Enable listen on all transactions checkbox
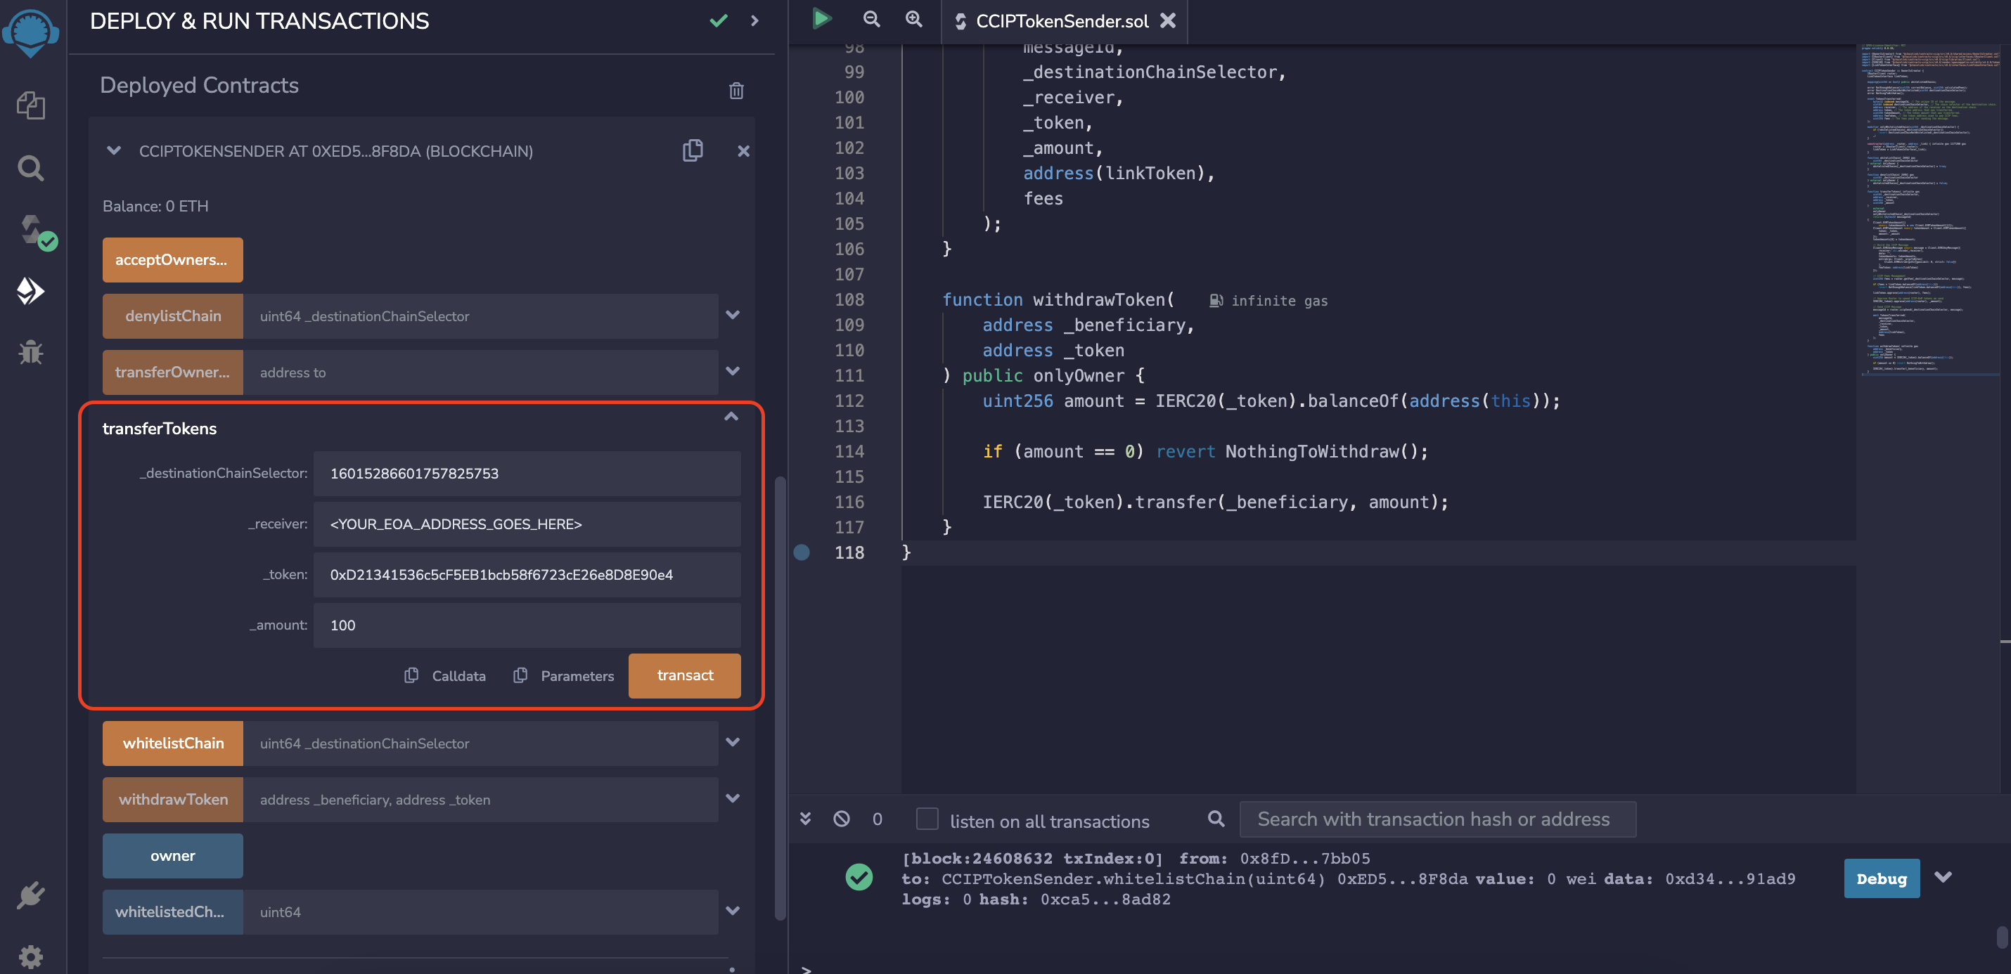2011x974 pixels. [927, 819]
